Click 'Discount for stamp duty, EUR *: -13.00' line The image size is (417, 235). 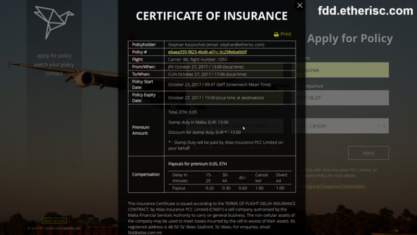click(204, 133)
